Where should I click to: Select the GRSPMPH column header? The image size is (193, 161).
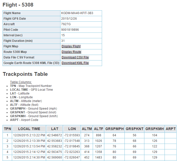[114, 129]
